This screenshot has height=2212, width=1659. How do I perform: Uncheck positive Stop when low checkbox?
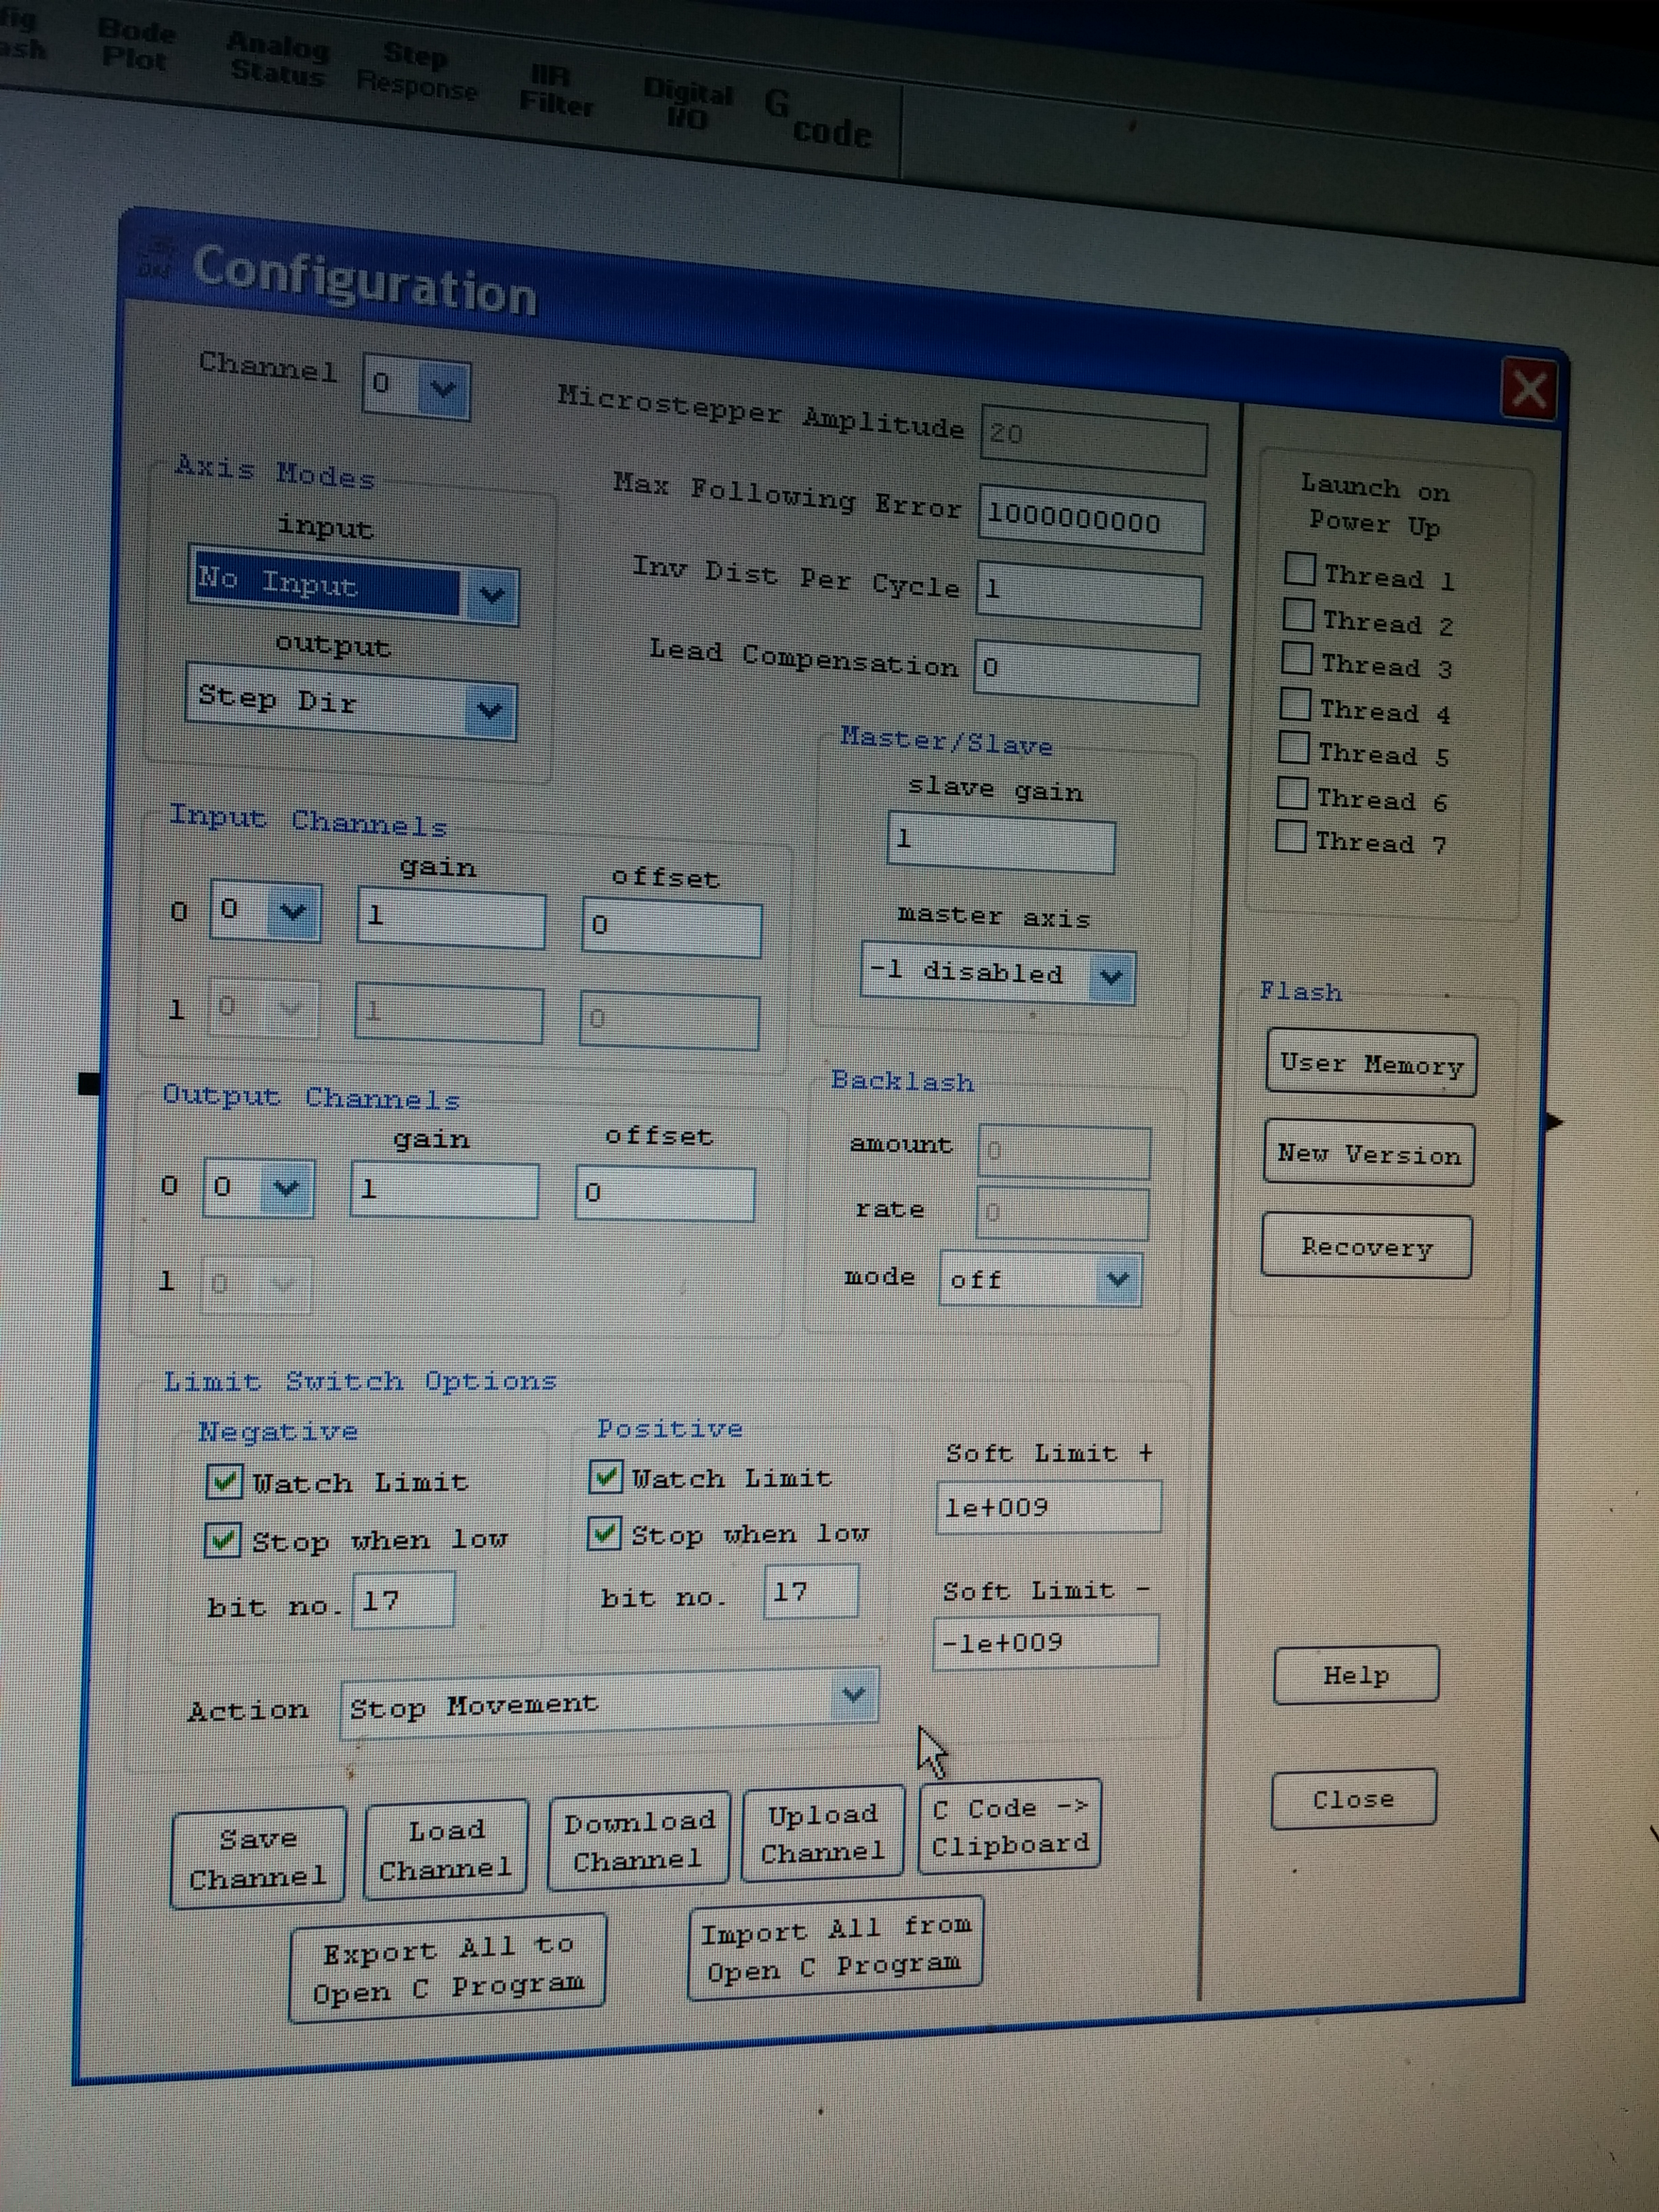click(604, 1532)
